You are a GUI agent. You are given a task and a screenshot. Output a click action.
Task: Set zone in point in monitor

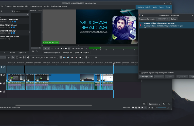pyautogui.click(x=52, y=48)
